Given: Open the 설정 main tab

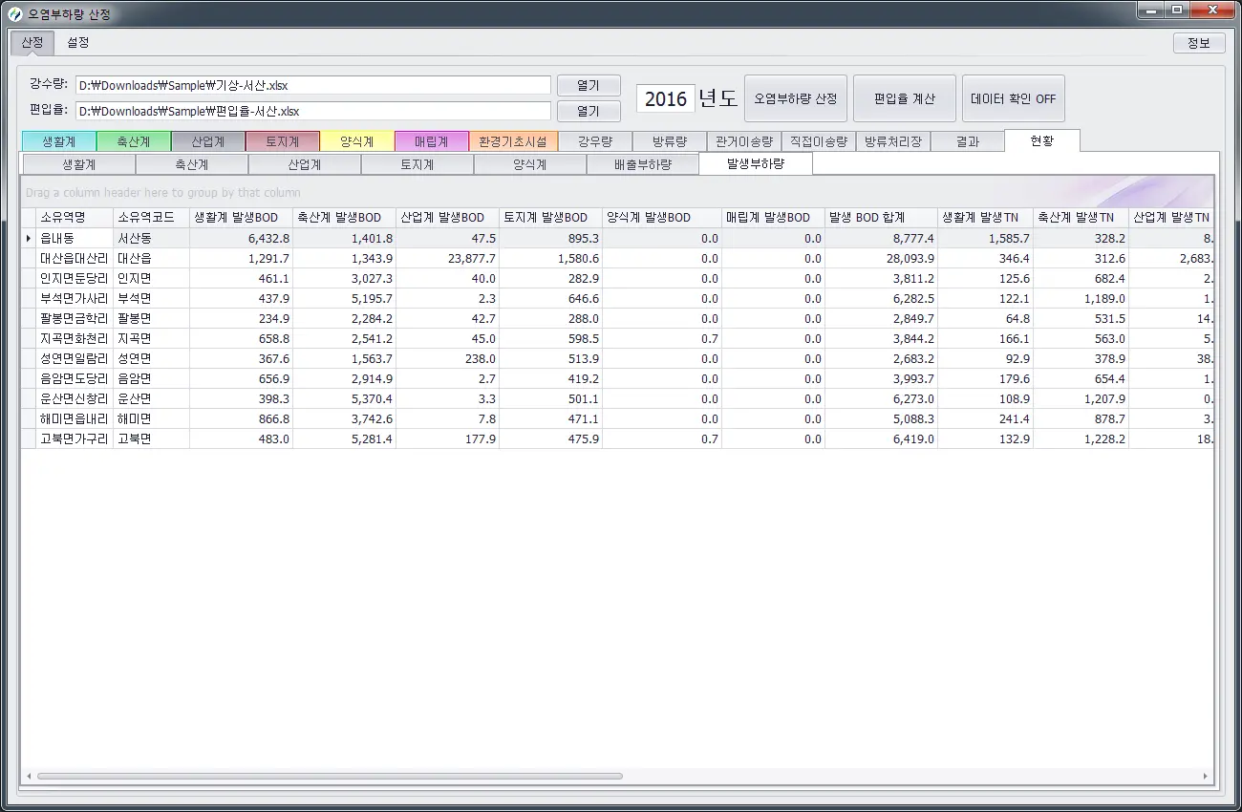Looking at the screenshot, I should pos(78,42).
